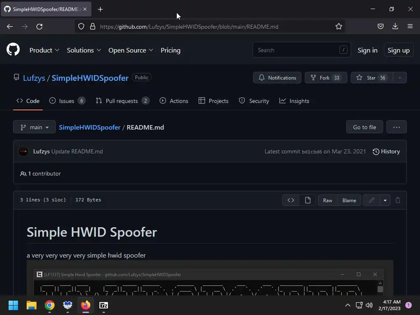The image size is (420, 315).
Task: Click the Go to file button
Action: coord(365,127)
